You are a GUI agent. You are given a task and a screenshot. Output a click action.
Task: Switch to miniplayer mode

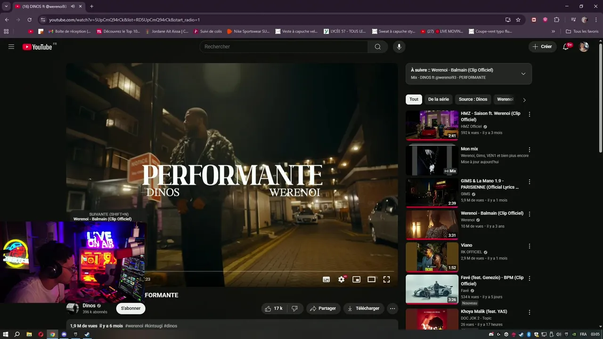tap(357, 279)
